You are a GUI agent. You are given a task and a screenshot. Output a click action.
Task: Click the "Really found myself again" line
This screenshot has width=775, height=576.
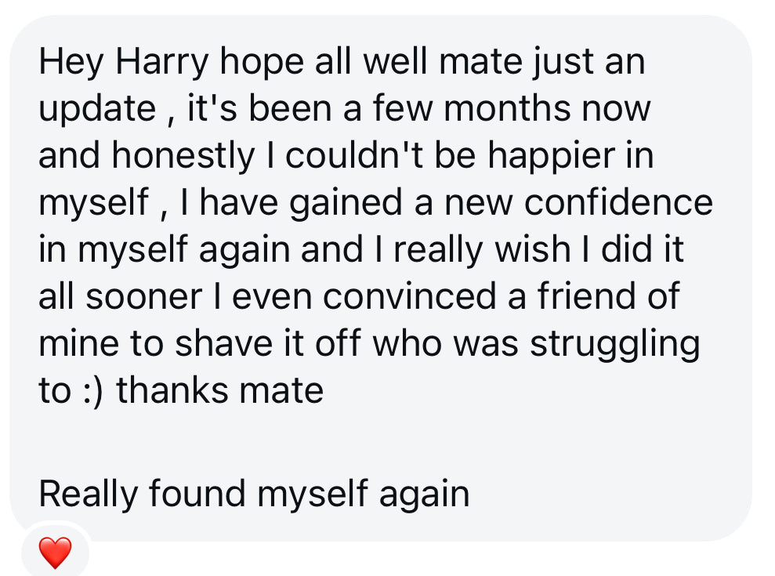tap(254, 494)
